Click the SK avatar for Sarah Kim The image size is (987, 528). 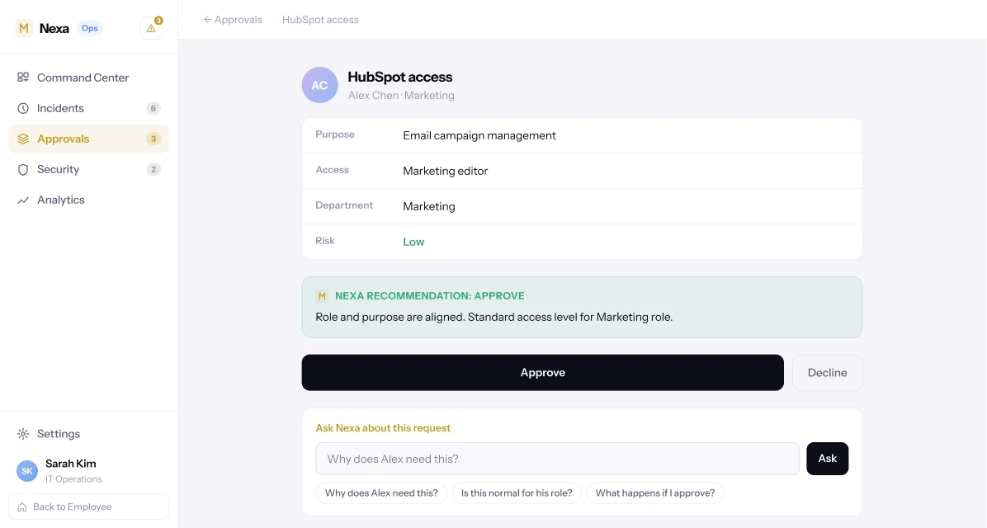27,471
